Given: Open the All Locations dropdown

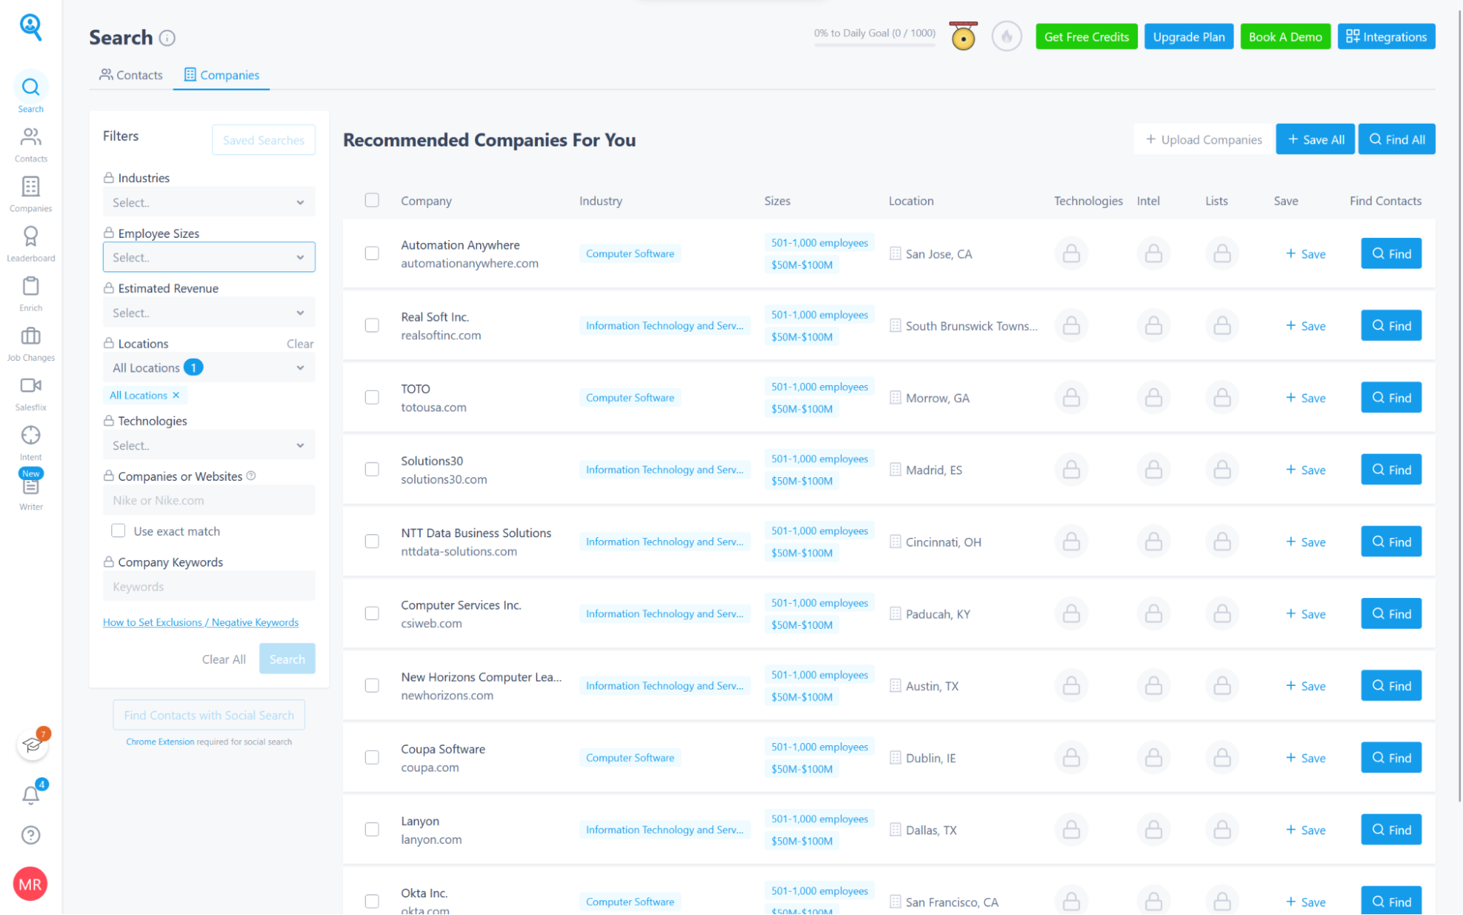Looking at the screenshot, I should [x=208, y=367].
